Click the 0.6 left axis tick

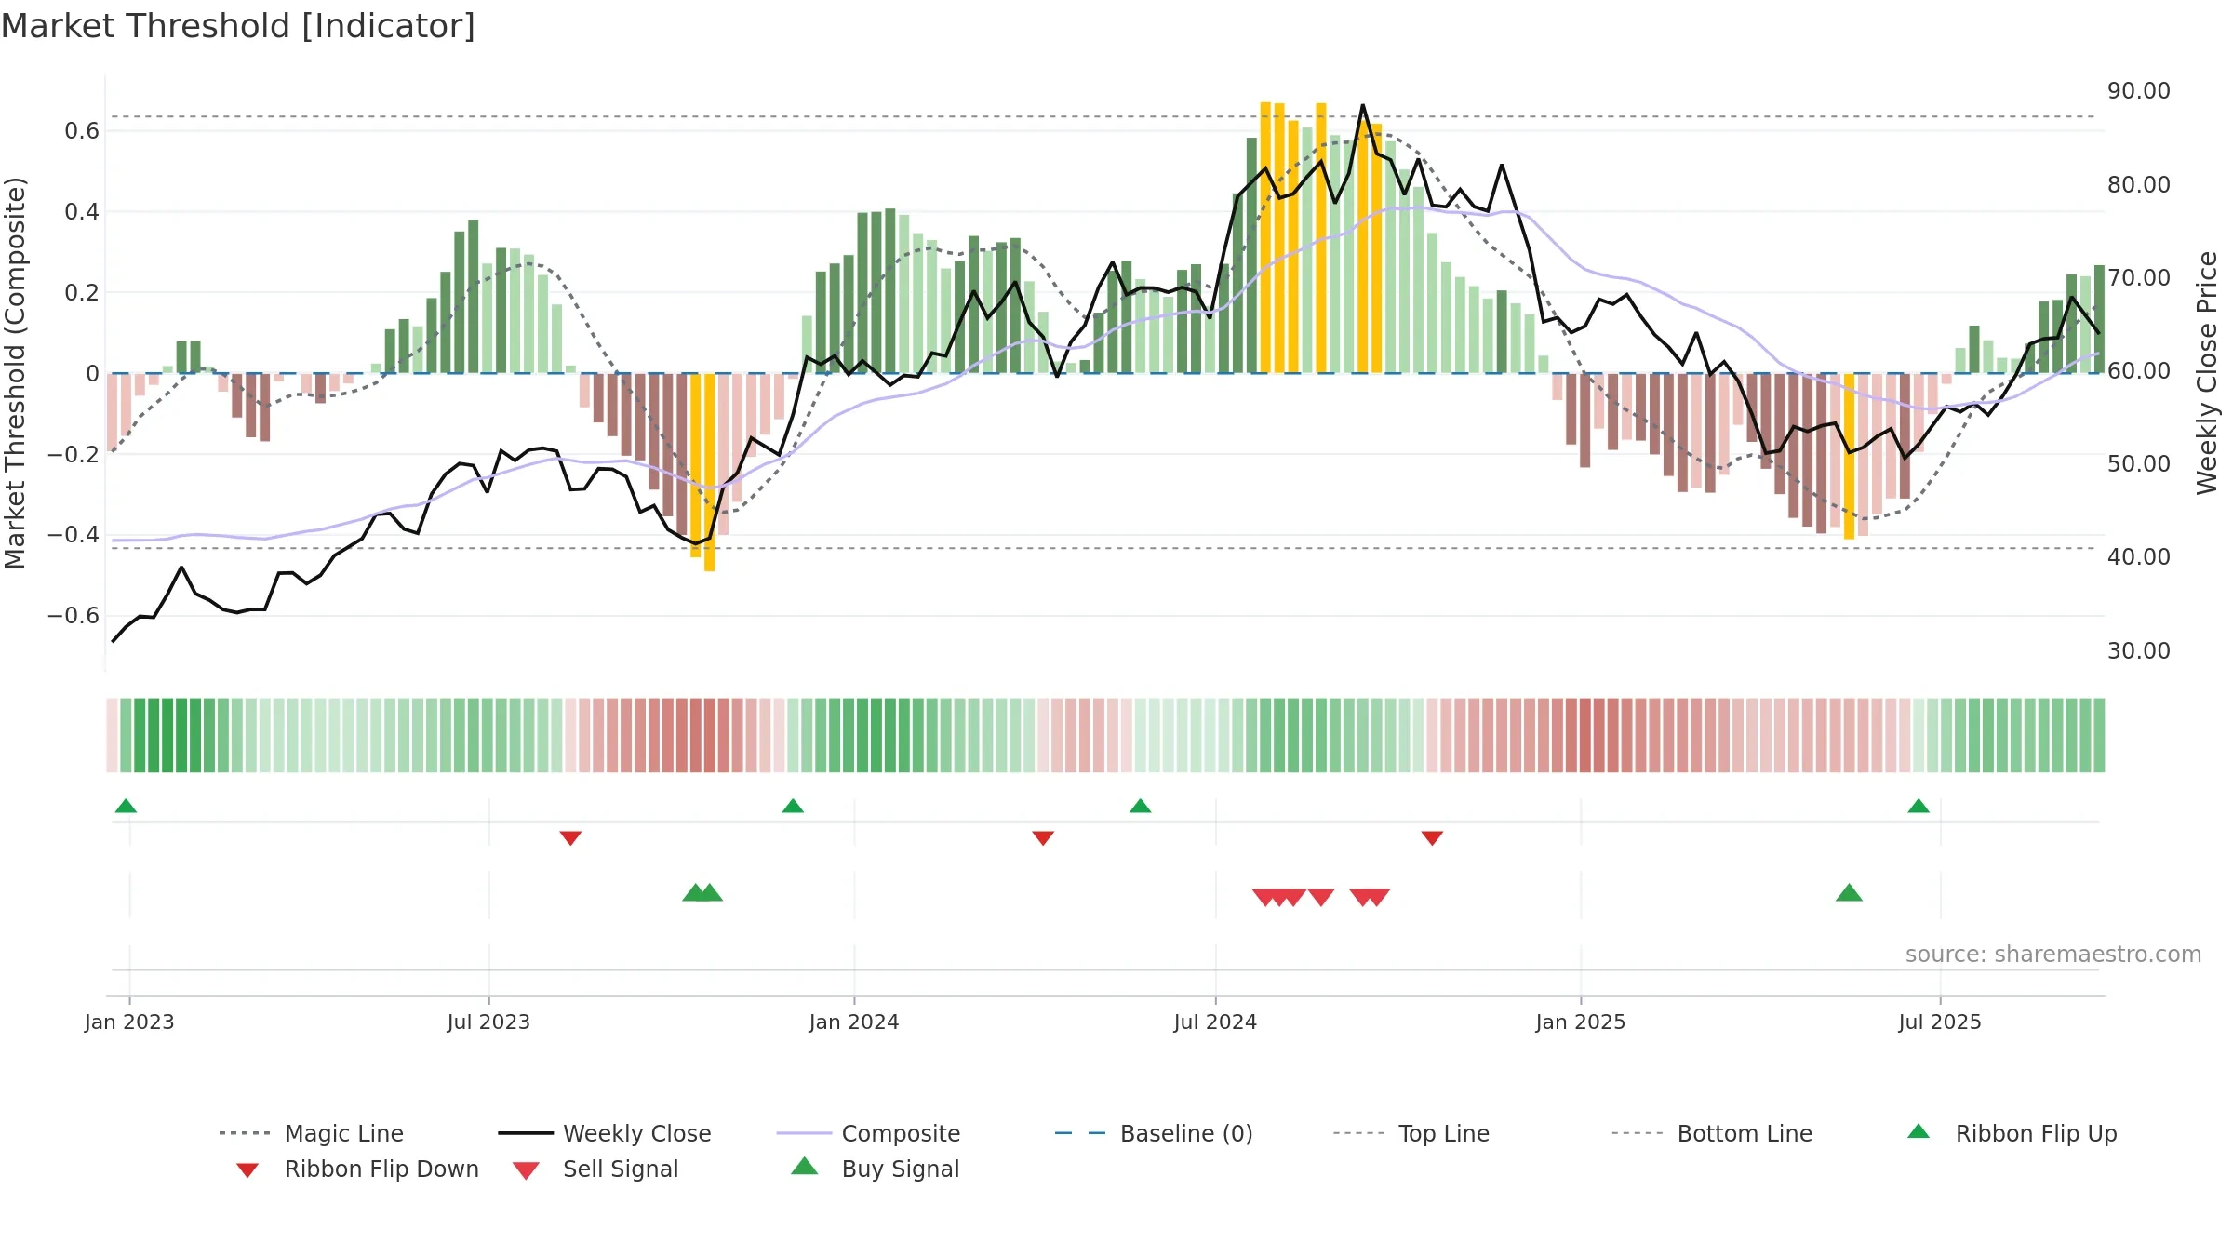(x=82, y=131)
